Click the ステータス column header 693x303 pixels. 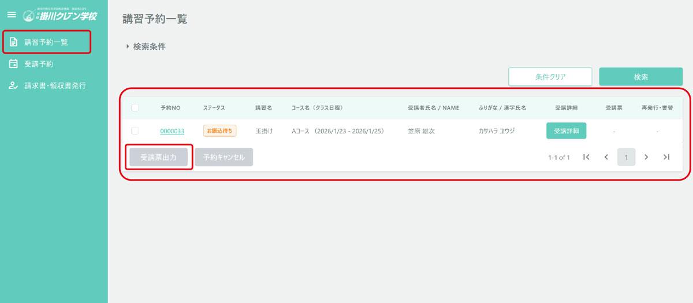click(x=214, y=108)
